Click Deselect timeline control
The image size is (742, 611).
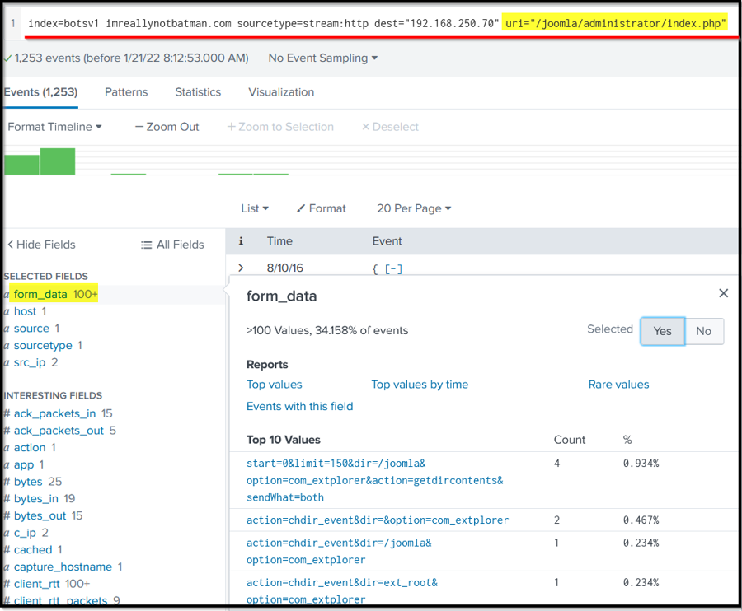[390, 127]
